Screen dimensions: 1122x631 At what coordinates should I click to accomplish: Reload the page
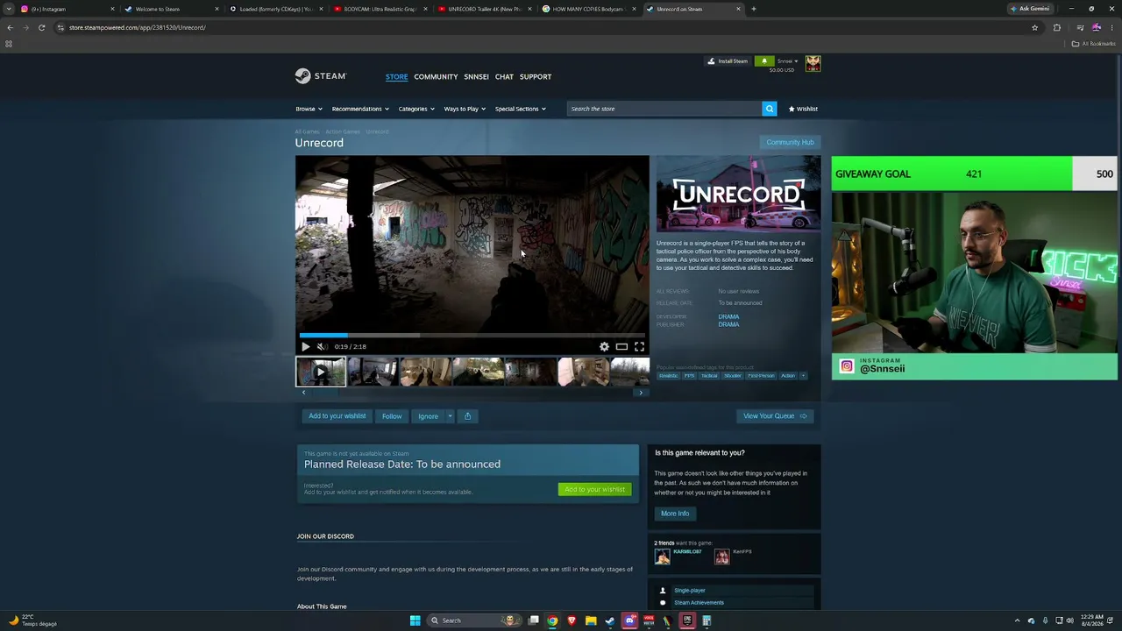click(41, 27)
